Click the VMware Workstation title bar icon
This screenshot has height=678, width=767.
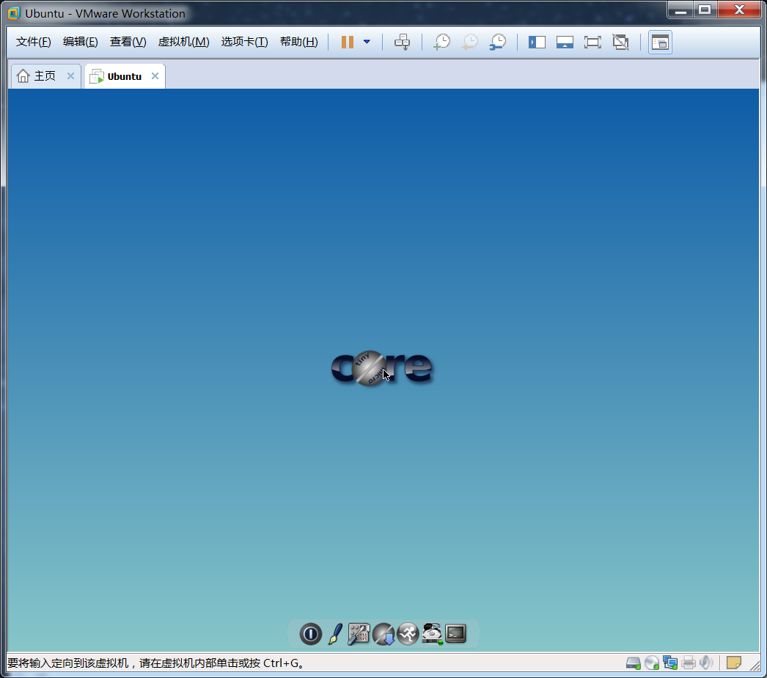14,13
